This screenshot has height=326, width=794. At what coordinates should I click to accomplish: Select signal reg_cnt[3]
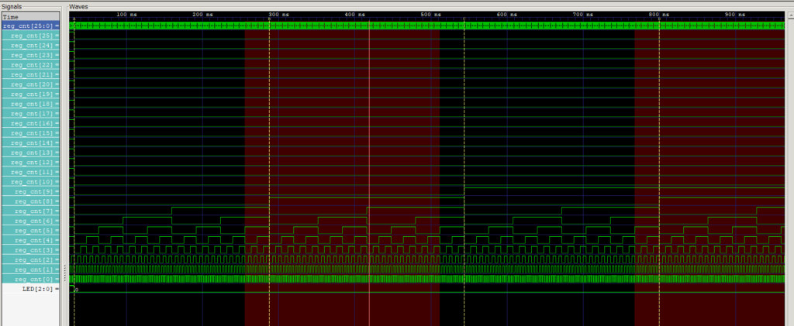[30, 250]
